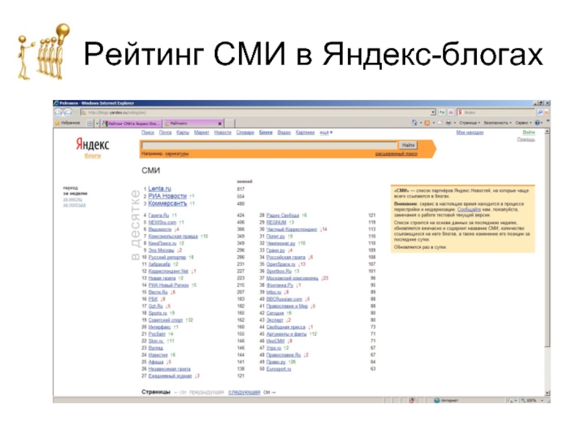Open Lenta.ru ranking link

[x=159, y=189]
